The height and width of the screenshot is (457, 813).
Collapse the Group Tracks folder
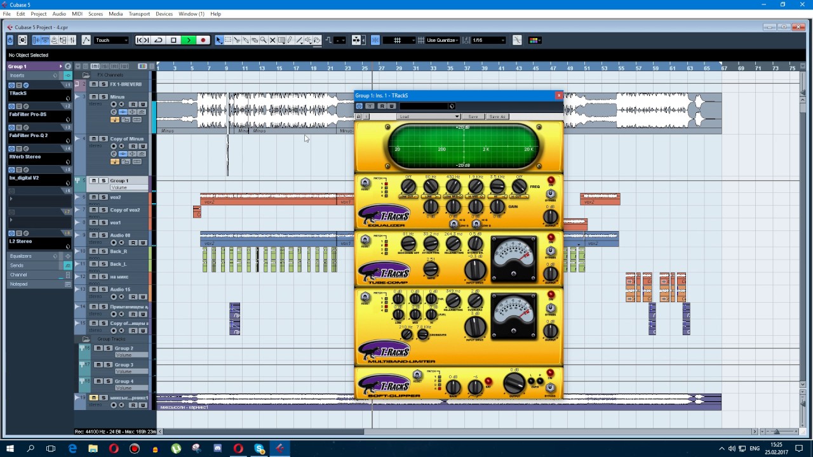[x=86, y=339]
